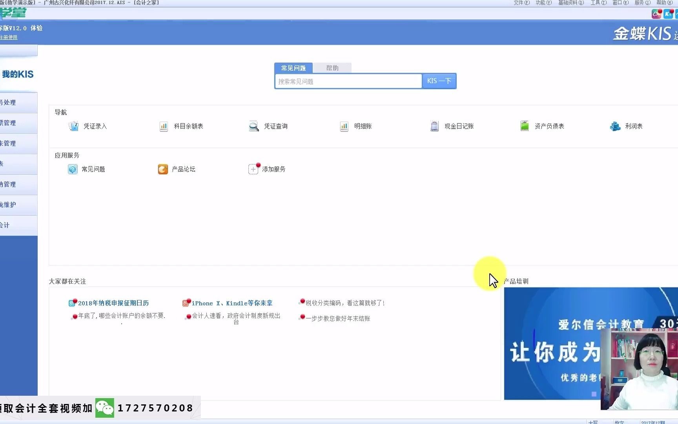Select the 务处理 sidebar module
This screenshot has height=424, width=678.
(18, 102)
